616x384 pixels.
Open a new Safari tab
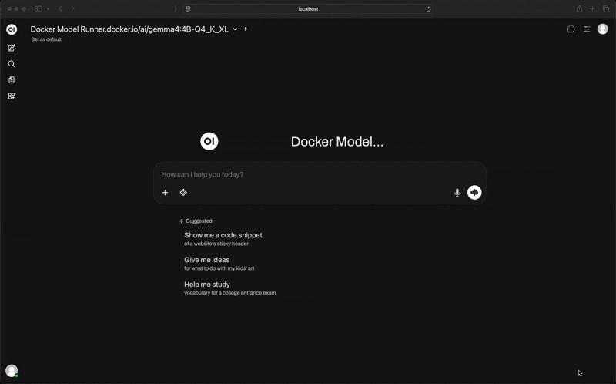(x=592, y=8)
